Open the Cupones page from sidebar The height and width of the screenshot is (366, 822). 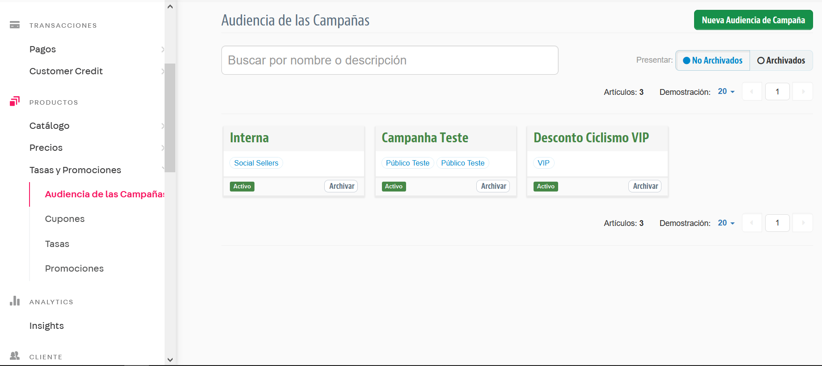[64, 219]
